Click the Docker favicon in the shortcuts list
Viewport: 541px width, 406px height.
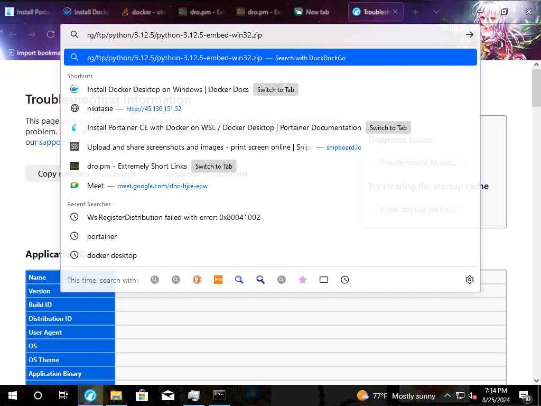(74, 89)
